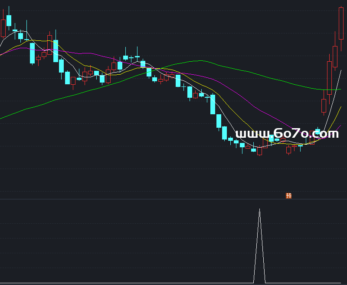Click the white indicator spike peak
Image resolution: width=347 pixels, height=285 pixels.
pyautogui.click(x=259, y=209)
